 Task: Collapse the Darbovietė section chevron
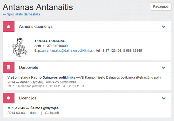click(164, 67)
